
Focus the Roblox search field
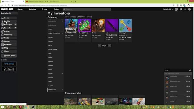pyautogui.click(x=87, y=9)
